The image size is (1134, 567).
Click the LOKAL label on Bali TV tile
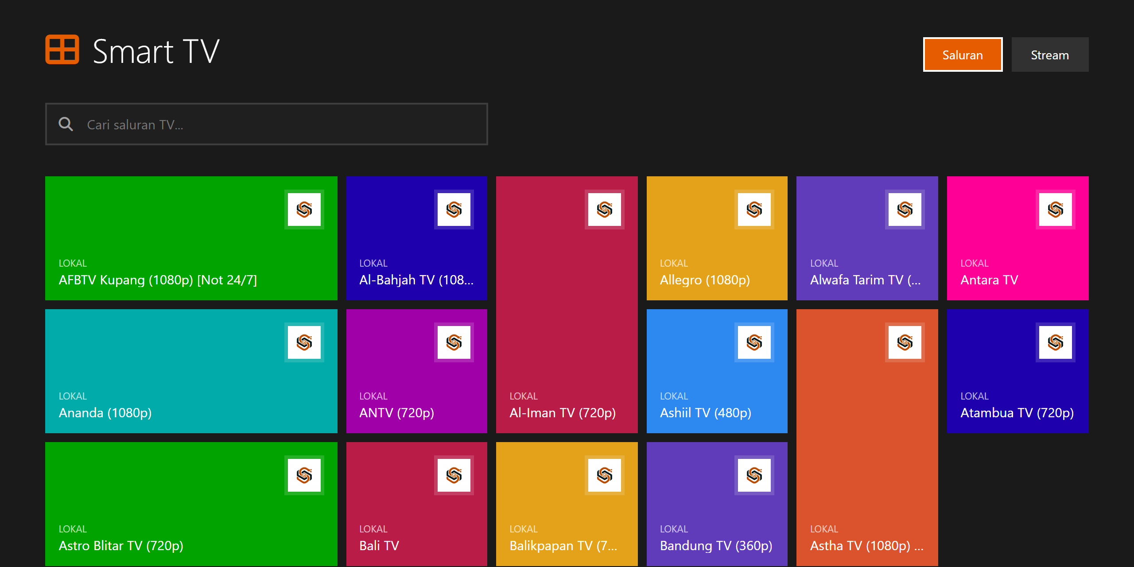pyautogui.click(x=373, y=529)
